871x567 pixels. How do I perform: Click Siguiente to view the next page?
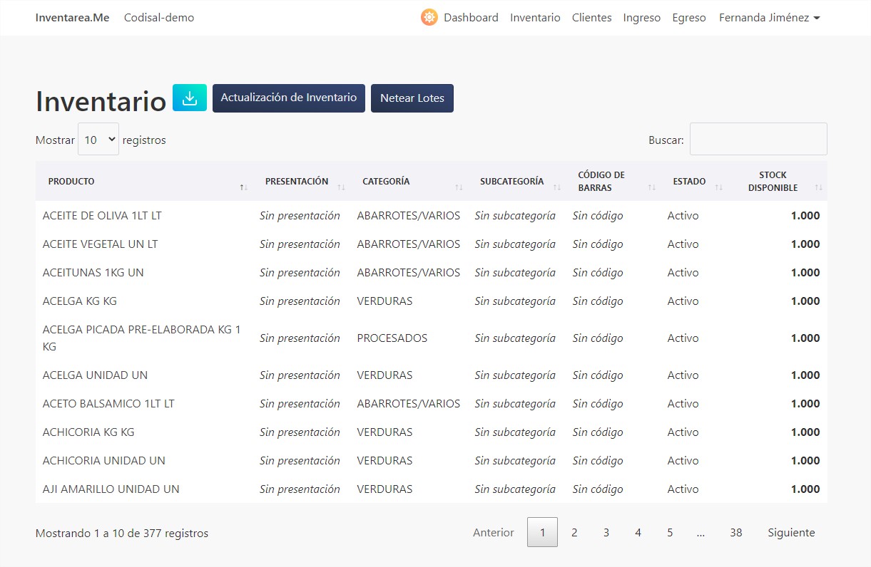790,532
